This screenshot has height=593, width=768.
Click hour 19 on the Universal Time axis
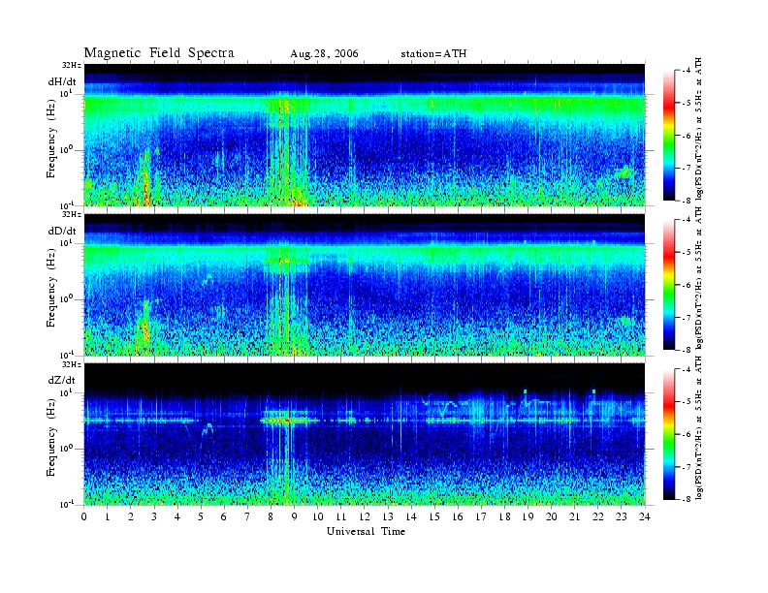click(528, 516)
